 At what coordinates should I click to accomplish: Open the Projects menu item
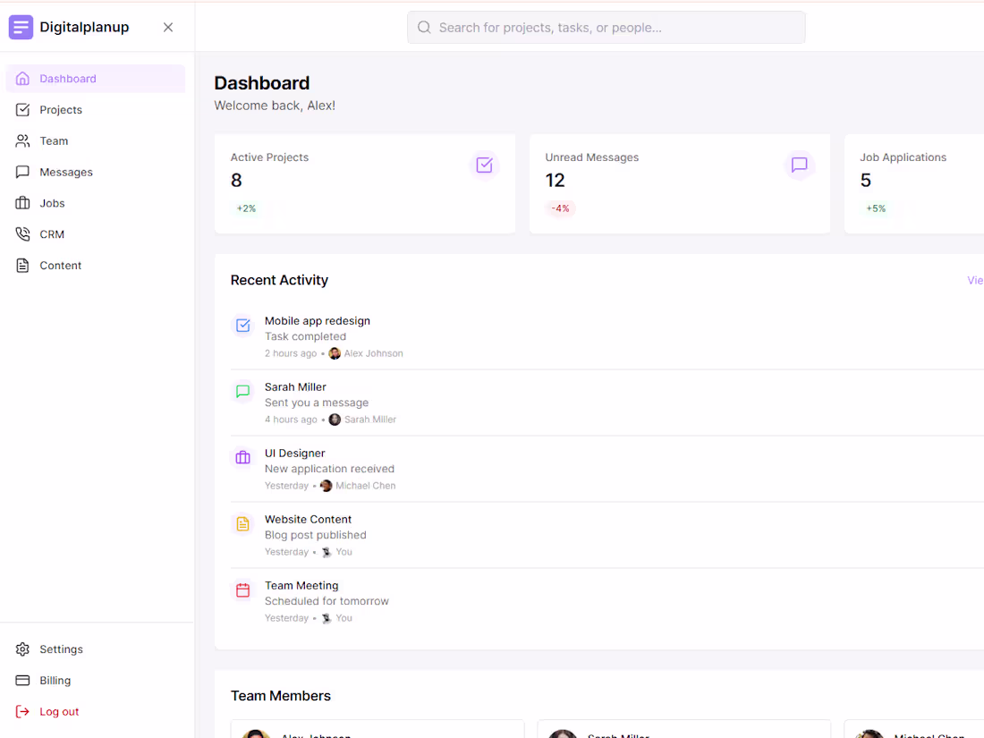[96, 110]
